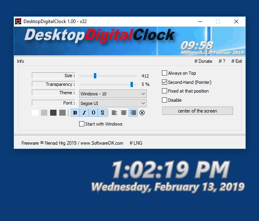Open the Theme dropdown showing Windows - 10
The image size is (259, 221).
(x=113, y=94)
